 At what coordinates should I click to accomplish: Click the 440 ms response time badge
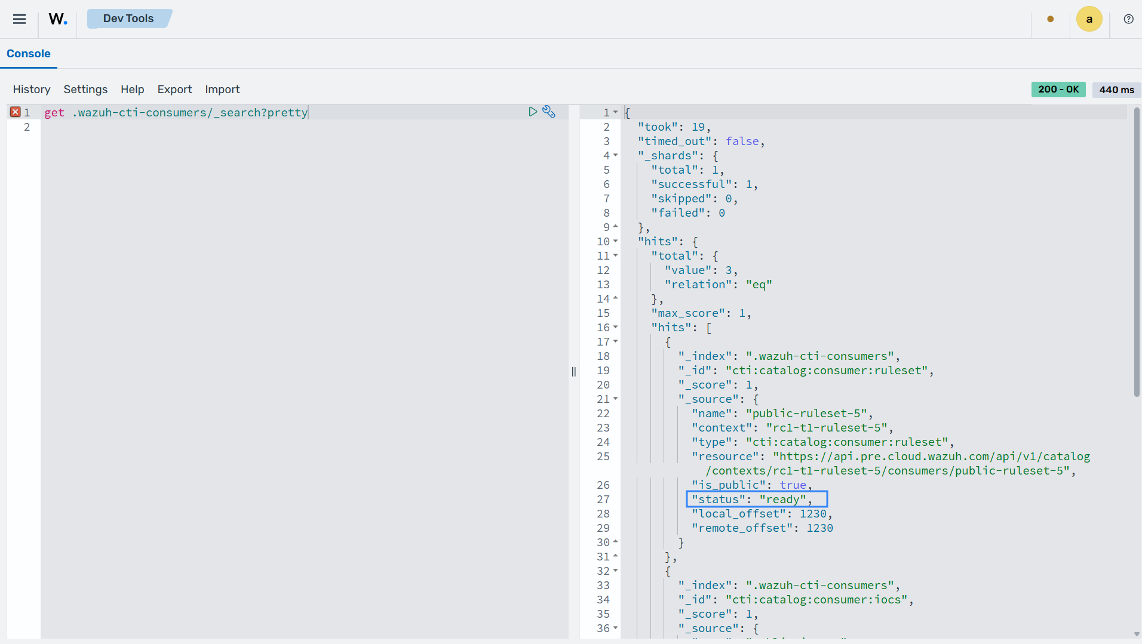coord(1116,90)
